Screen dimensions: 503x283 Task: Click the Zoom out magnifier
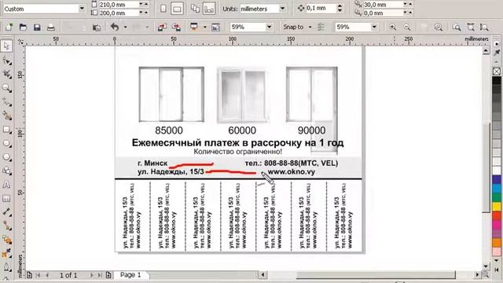coord(407,28)
